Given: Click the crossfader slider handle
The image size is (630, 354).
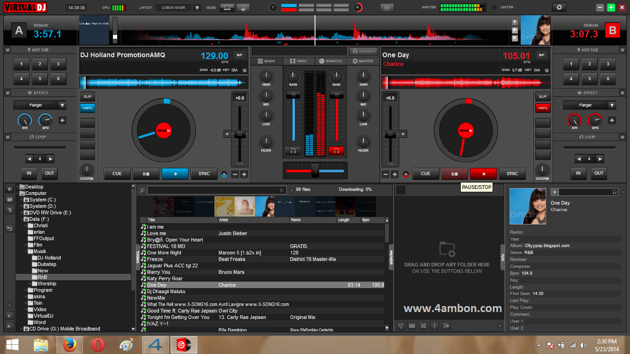Looking at the screenshot, I should pos(315,170).
